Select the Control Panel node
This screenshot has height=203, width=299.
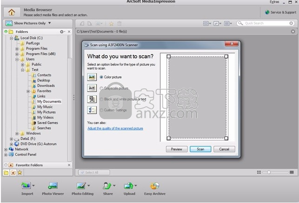26,155
